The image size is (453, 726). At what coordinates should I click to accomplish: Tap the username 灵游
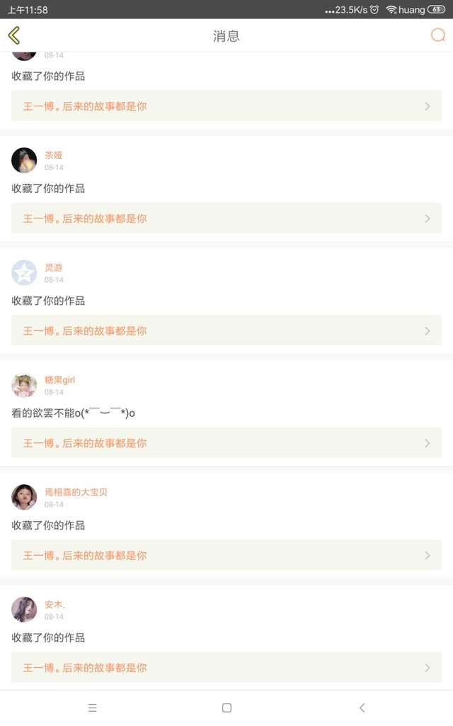pyautogui.click(x=54, y=267)
